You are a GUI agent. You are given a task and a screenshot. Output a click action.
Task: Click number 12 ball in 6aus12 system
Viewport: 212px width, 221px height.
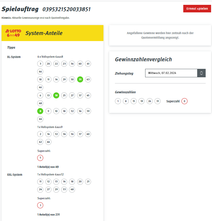point(48,181)
